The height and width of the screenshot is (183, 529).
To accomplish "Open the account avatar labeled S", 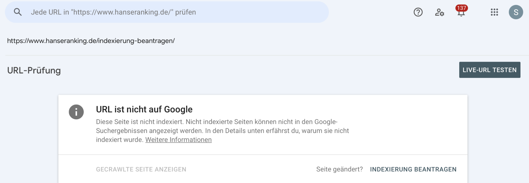I will click(x=516, y=12).
